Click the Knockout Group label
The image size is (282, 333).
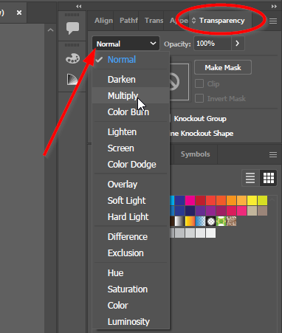tap(200, 119)
